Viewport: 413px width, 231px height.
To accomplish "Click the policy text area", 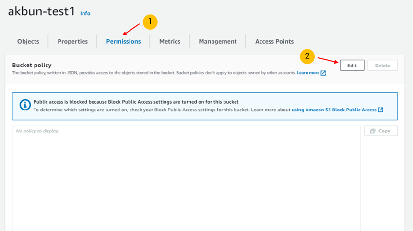I will [x=186, y=178].
